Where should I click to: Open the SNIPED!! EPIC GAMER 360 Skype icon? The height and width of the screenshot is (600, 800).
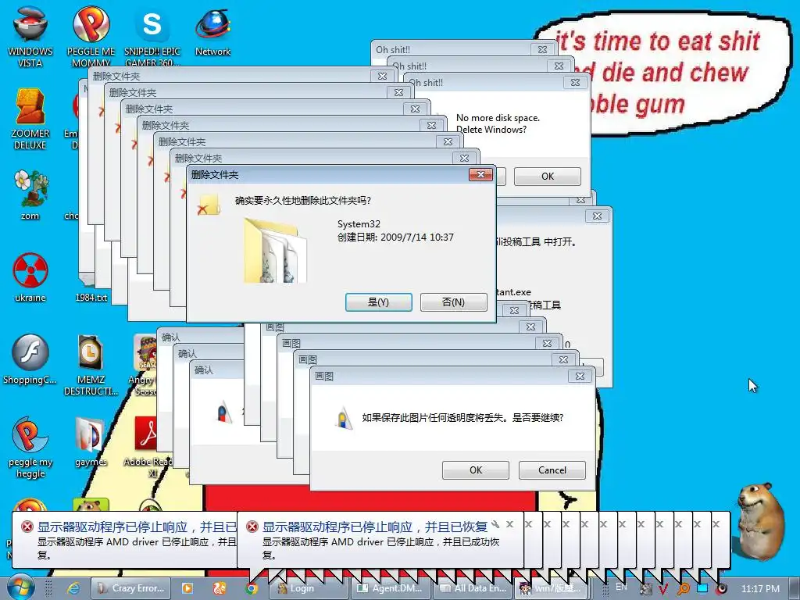click(x=152, y=36)
